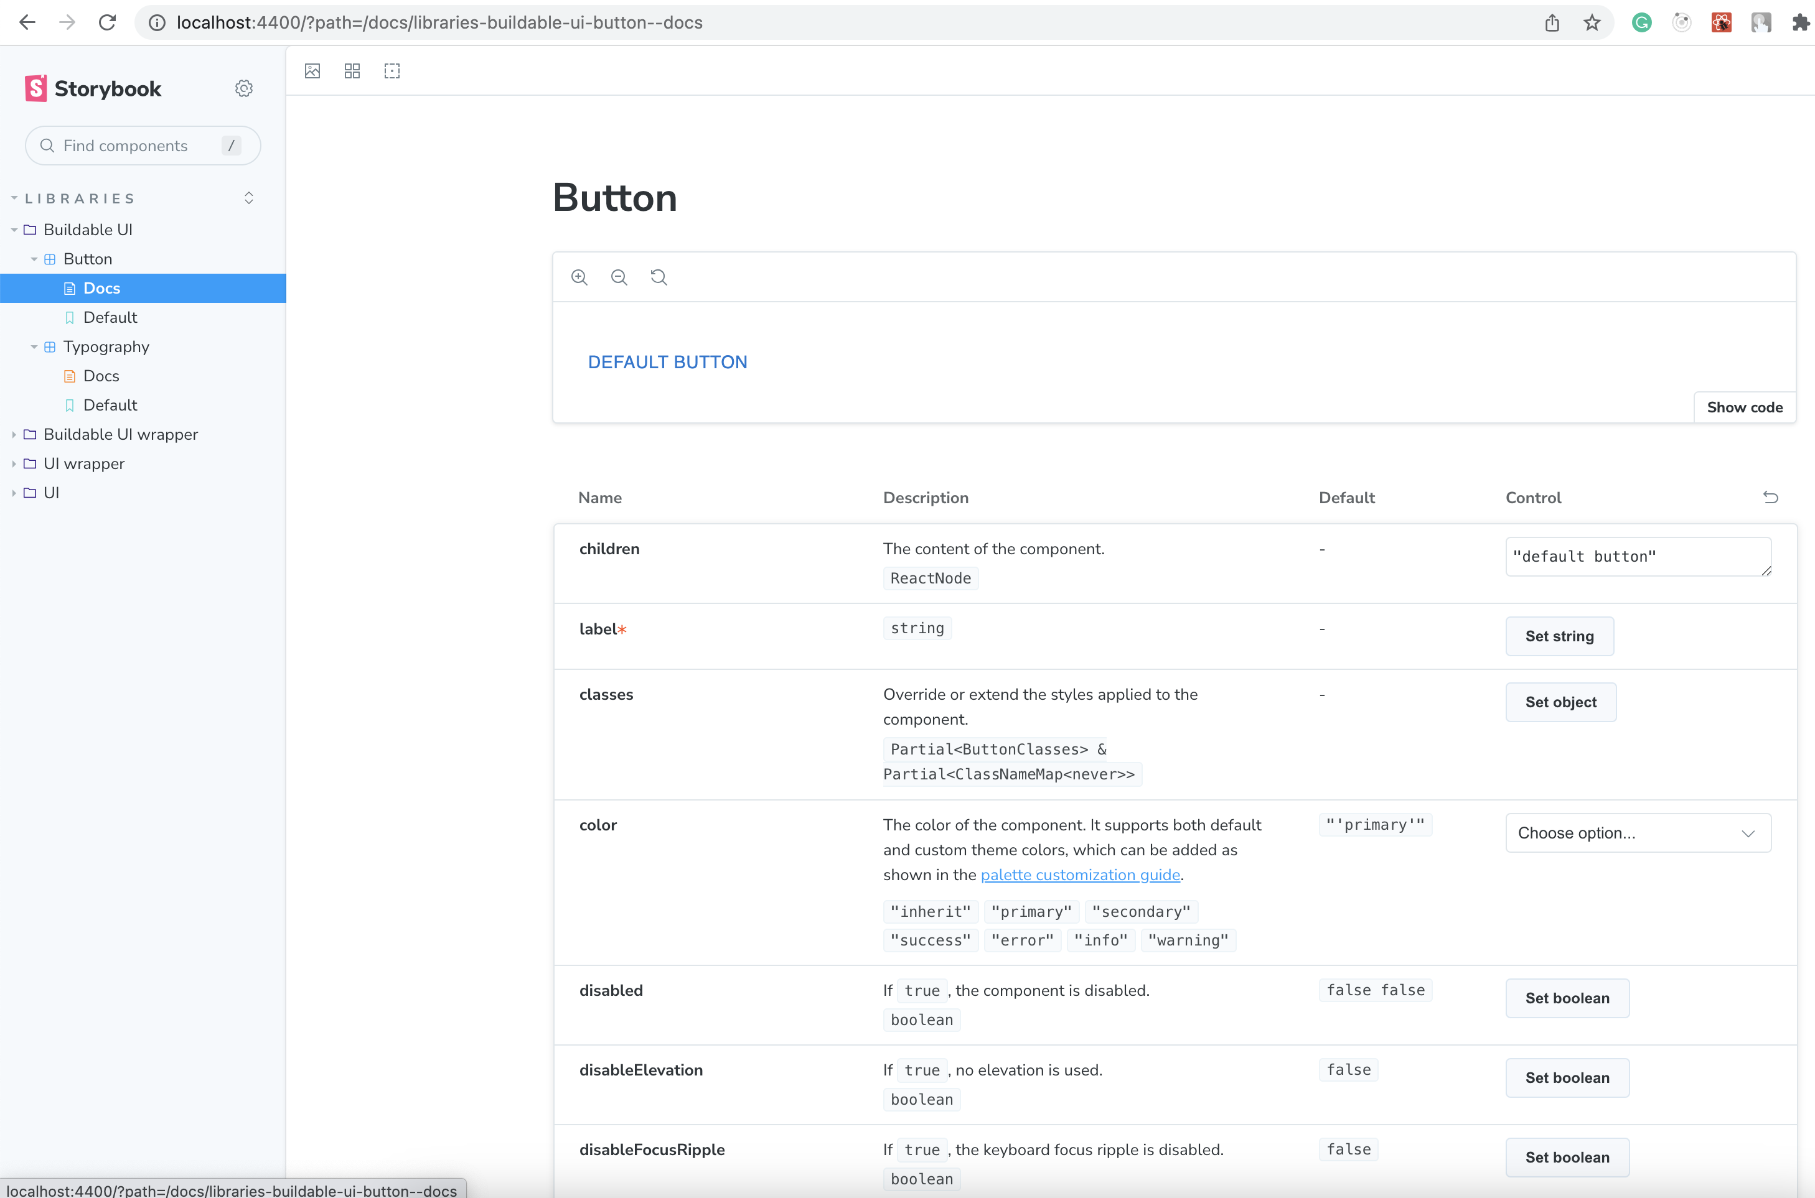
Task: Open the color Choose option dropdown
Action: tap(1638, 833)
